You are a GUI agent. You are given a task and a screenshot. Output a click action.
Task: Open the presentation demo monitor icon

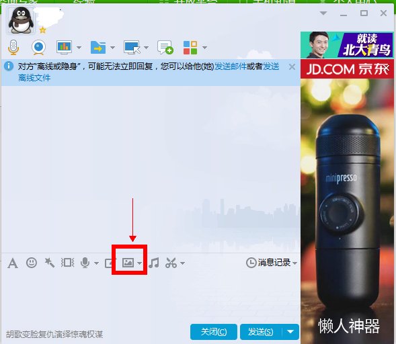(64, 47)
